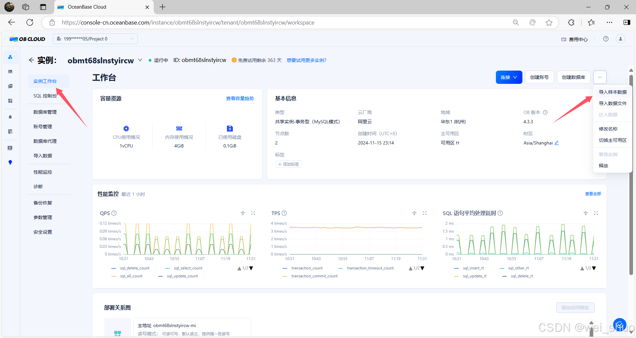Click the browser favorites star icon
The width and height of the screenshot is (636, 338).
click(x=549, y=23)
